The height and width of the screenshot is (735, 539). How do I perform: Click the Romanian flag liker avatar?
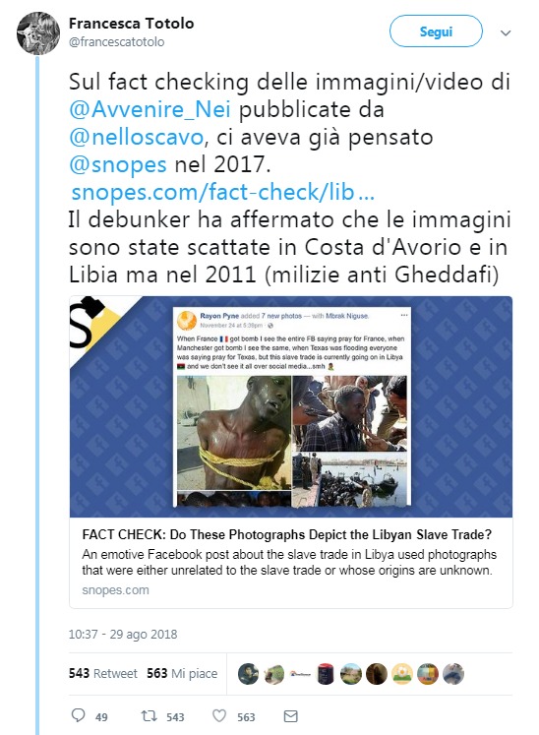point(428,674)
